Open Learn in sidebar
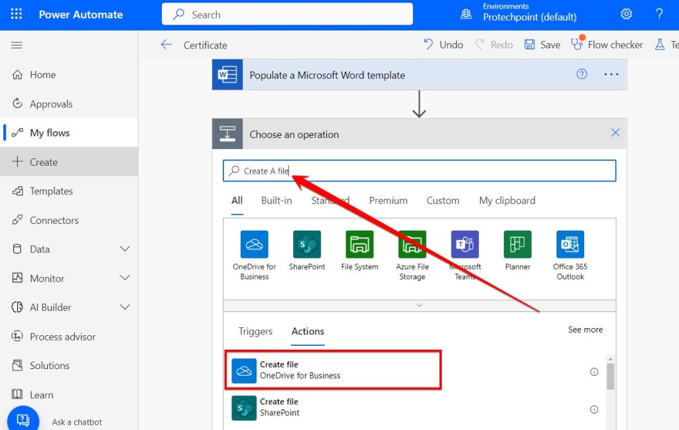Image resolution: width=679 pixels, height=430 pixels. [69, 394]
